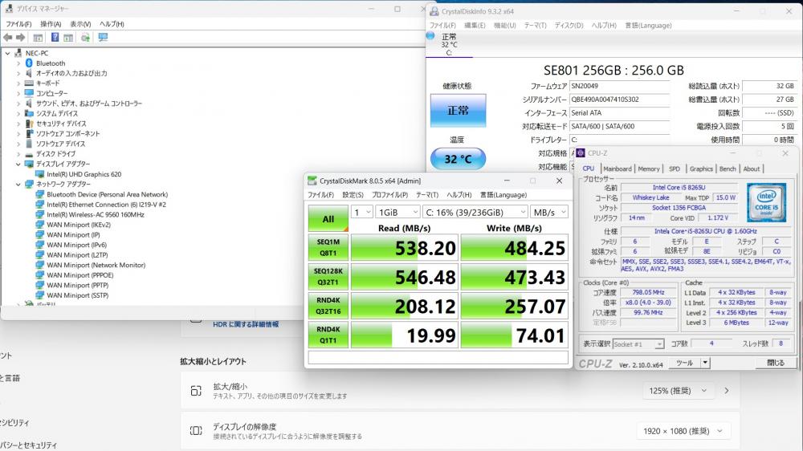Click the forward arrow in Device Manager toolbar
This screenshot has height=451, width=803.
tap(21, 38)
